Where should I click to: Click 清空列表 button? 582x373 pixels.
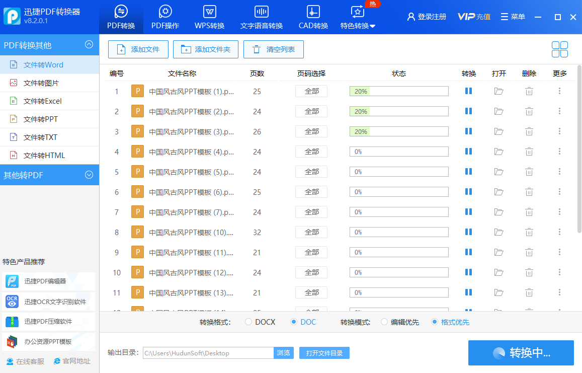[x=274, y=49]
